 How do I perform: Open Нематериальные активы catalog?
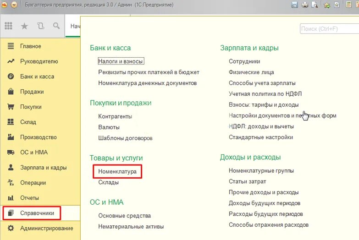131,227
